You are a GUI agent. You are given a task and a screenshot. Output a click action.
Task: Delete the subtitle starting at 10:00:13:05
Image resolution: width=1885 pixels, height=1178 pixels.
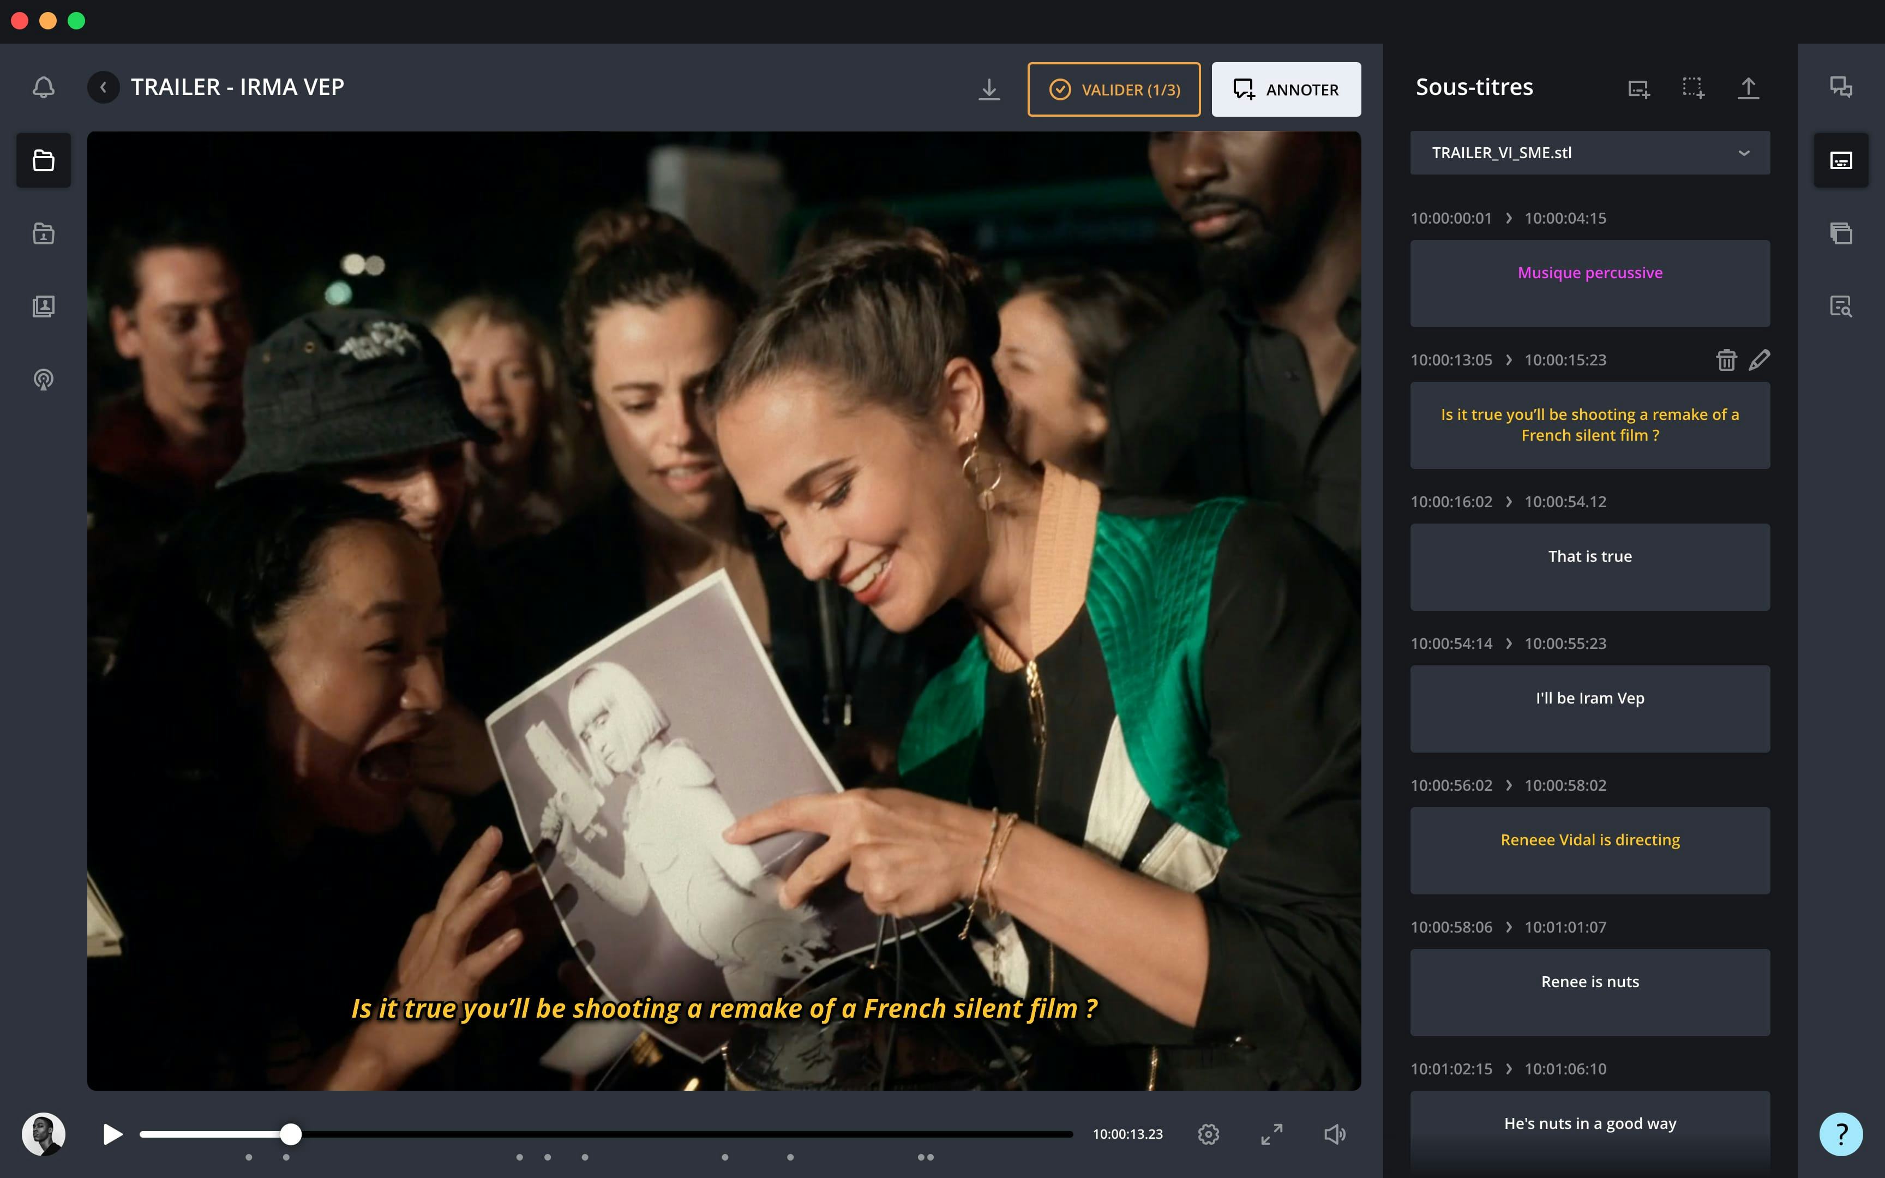tap(1726, 360)
